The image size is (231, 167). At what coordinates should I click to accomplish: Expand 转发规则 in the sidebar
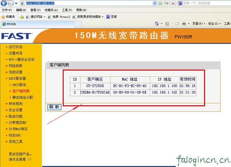click(x=16, y=104)
